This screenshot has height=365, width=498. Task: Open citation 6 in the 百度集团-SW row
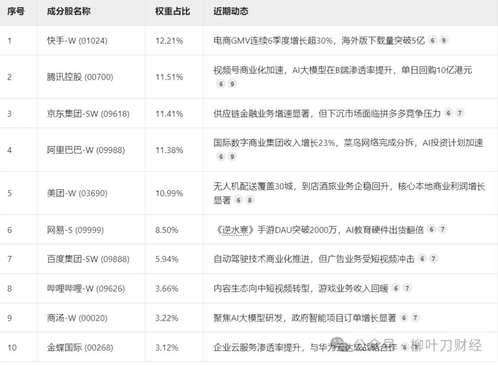click(x=422, y=259)
